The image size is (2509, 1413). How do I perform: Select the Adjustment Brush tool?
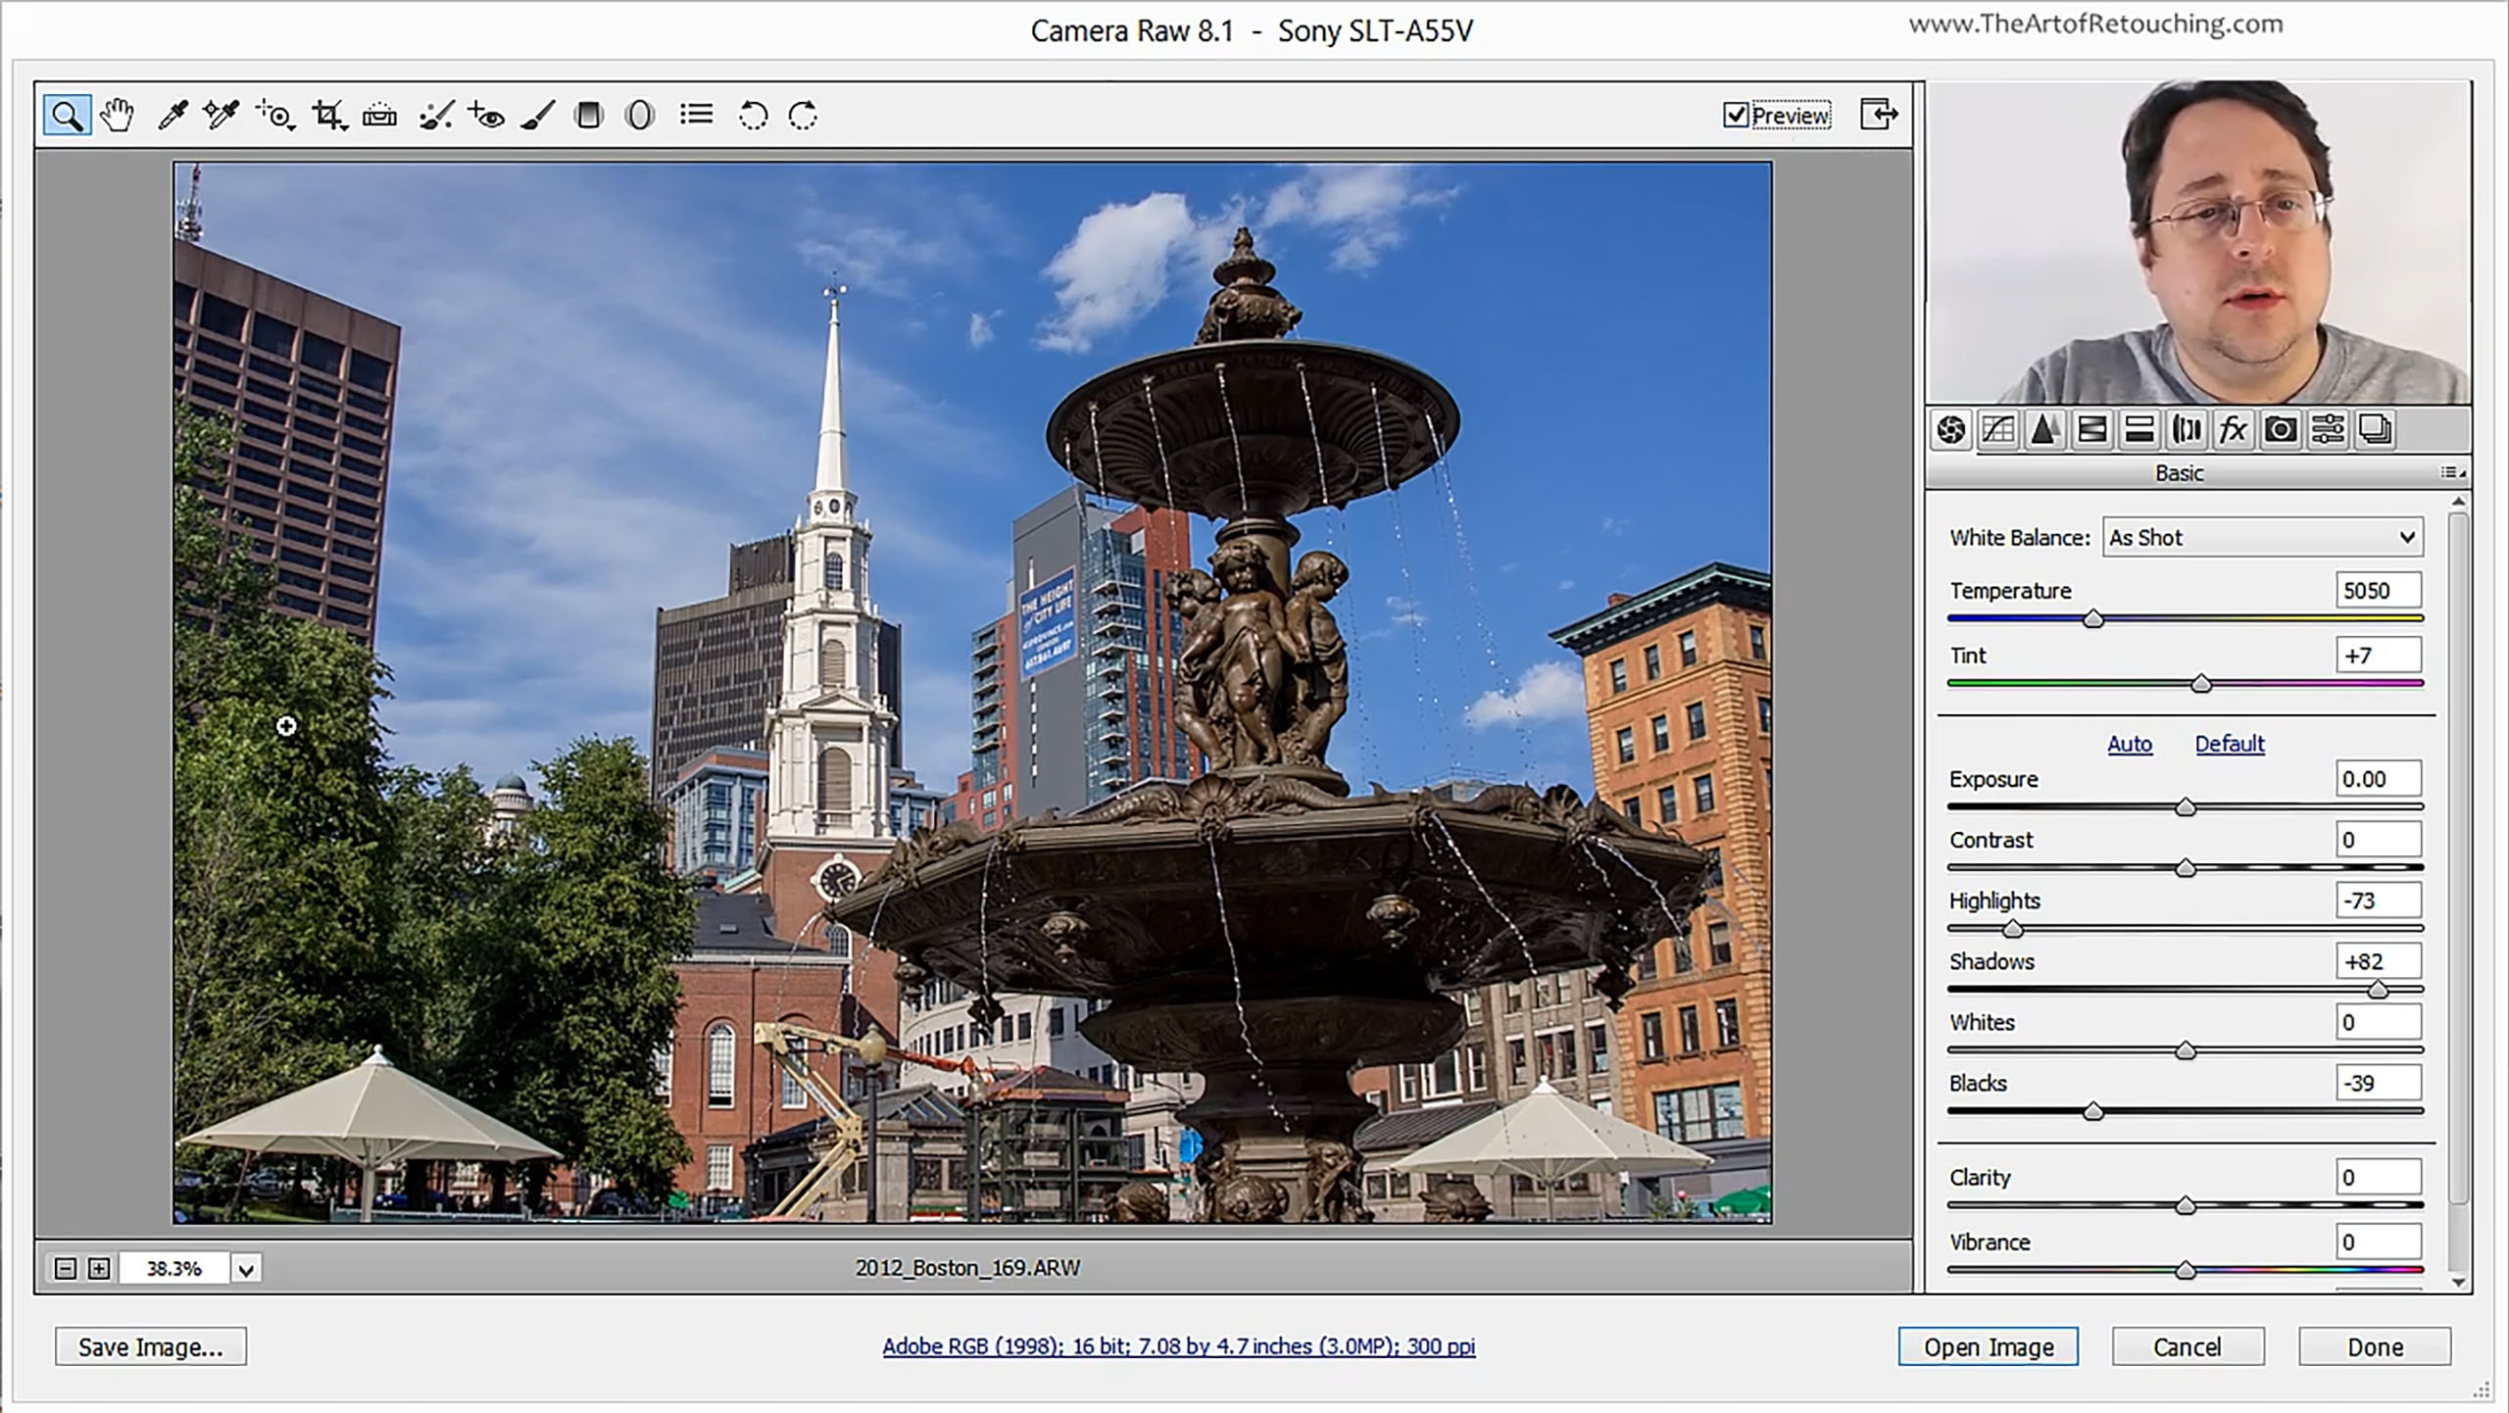tap(538, 116)
